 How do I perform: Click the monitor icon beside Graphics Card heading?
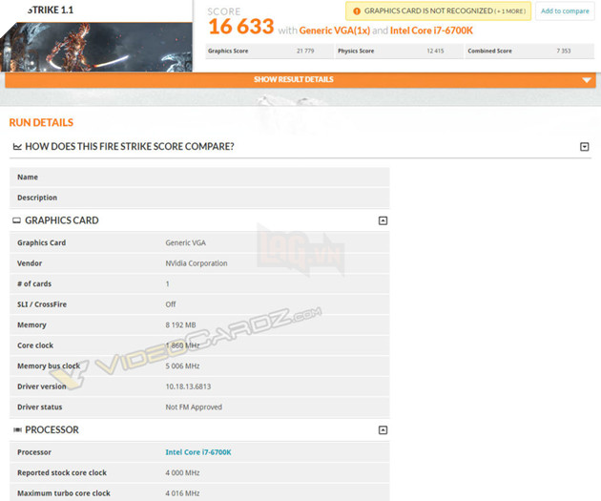[16, 220]
